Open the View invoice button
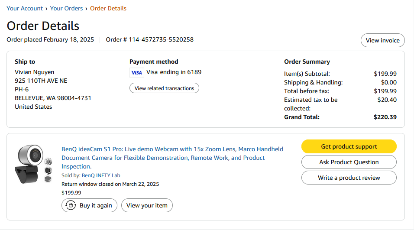 382,40
